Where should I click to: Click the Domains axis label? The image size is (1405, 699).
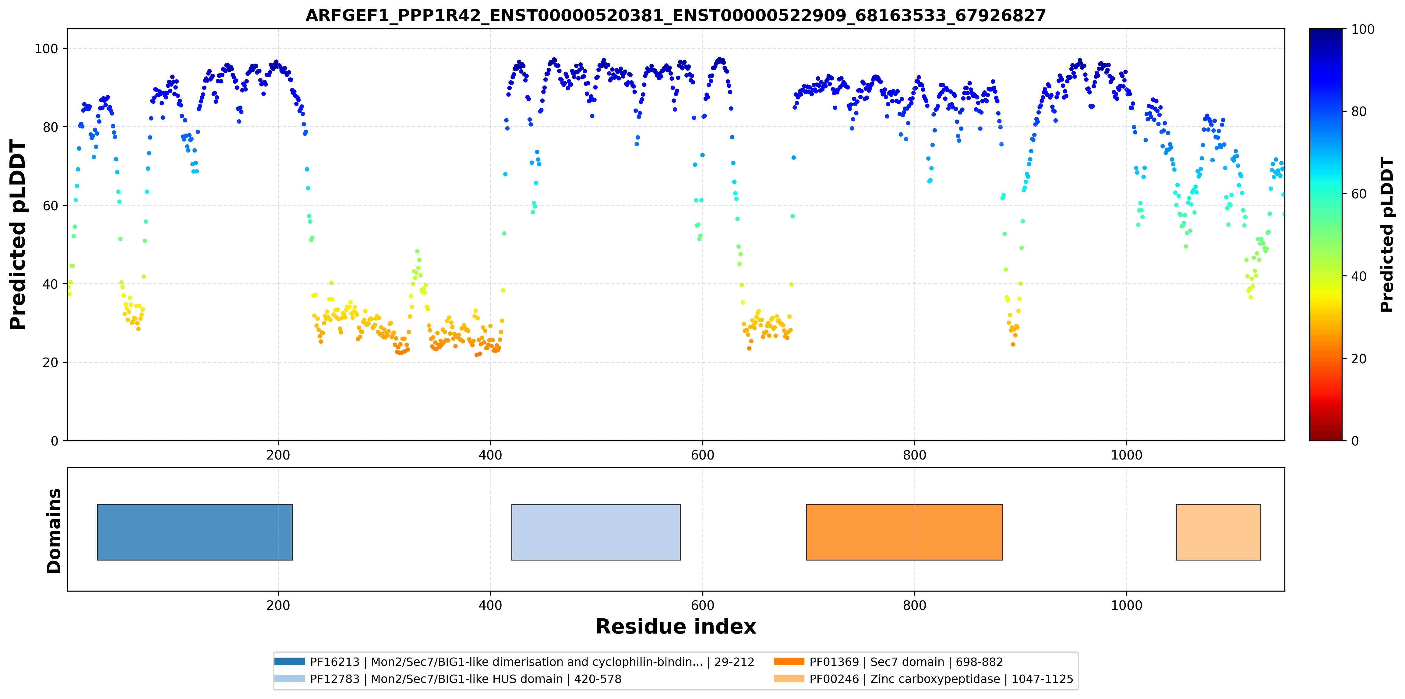pyautogui.click(x=53, y=531)
